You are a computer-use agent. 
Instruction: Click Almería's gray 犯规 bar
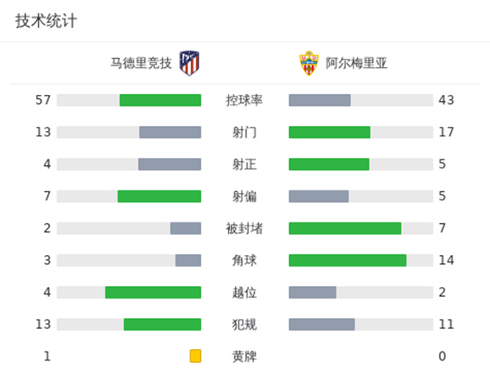[322, 324]
